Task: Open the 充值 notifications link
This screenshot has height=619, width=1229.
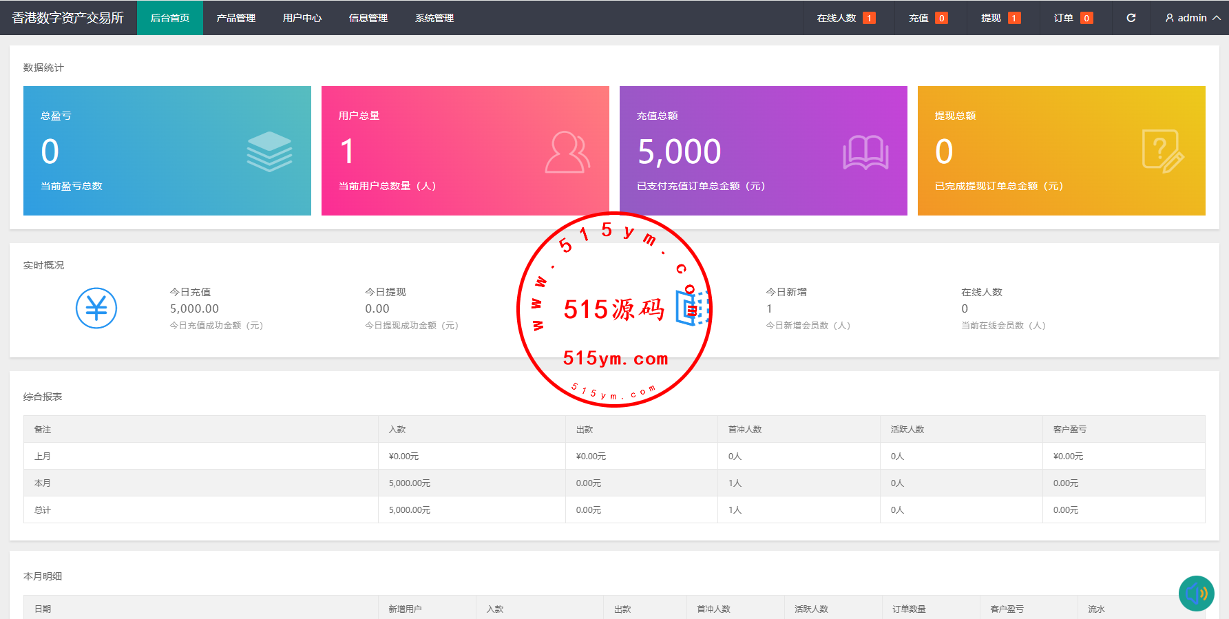Action: 927,18
